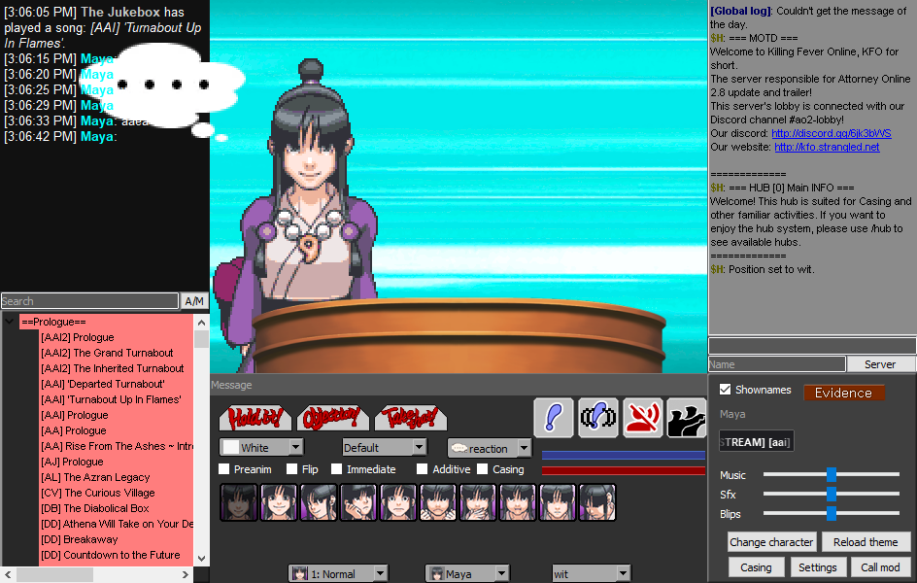Open the discord.gg invite link
This screenshot has width=917, height=583.
(832, 133)
